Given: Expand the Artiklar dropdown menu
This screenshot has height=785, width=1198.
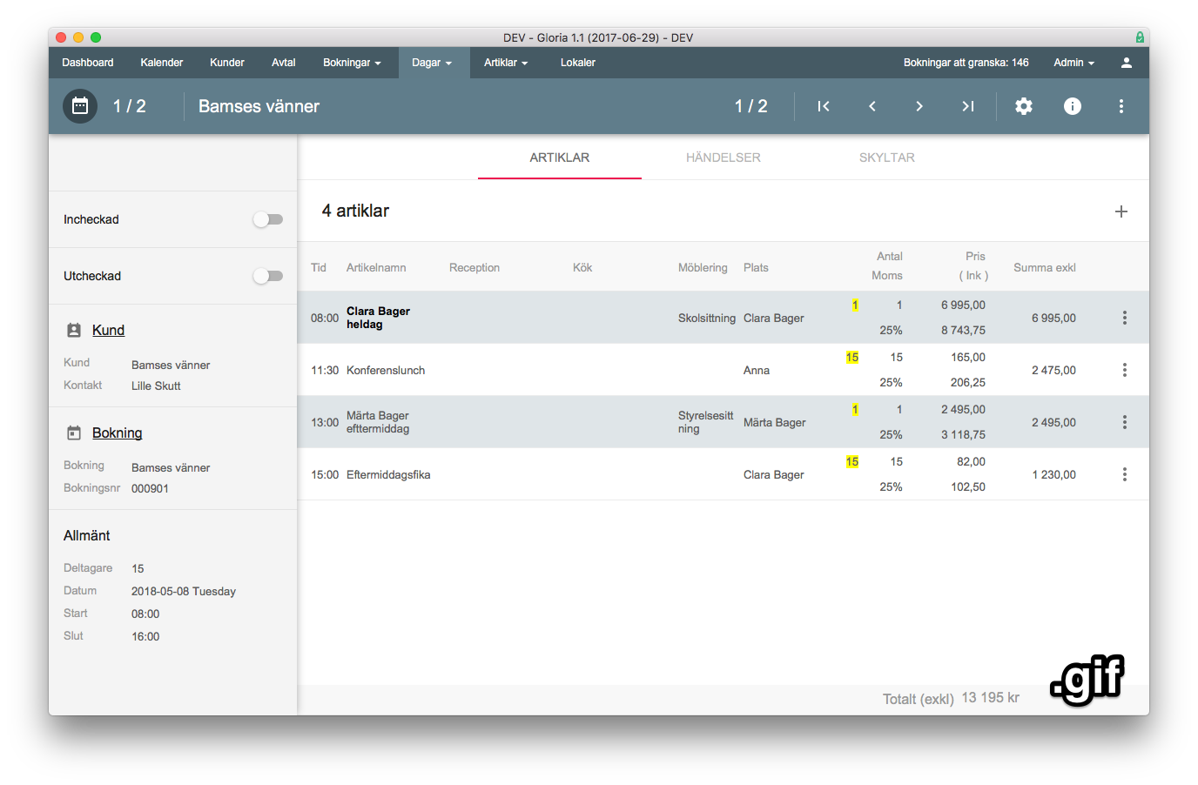Looking at the screenshot, I should [x=506, y=63].
